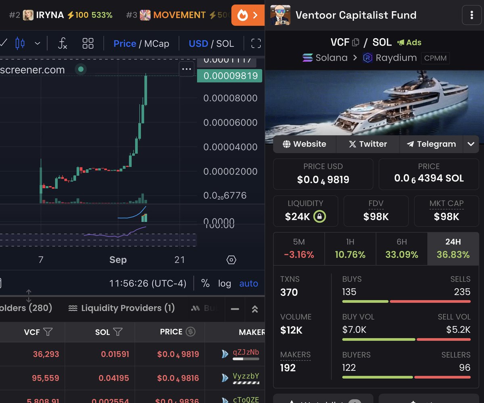This screenshot has height=403, width=484.
Task: Open chart settings hexagon icon
Action: (231, 260)
